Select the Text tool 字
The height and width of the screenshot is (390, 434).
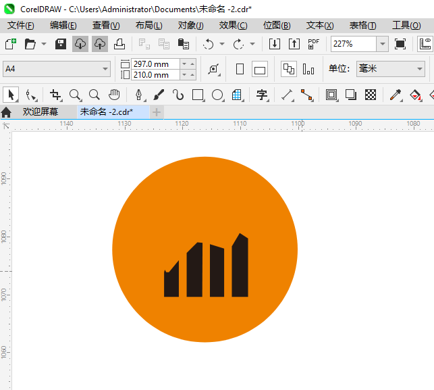pos(262,95)
